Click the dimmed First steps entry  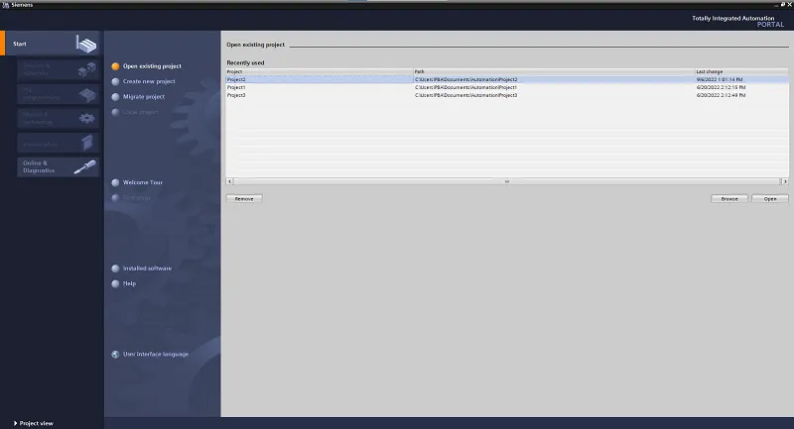136,197
